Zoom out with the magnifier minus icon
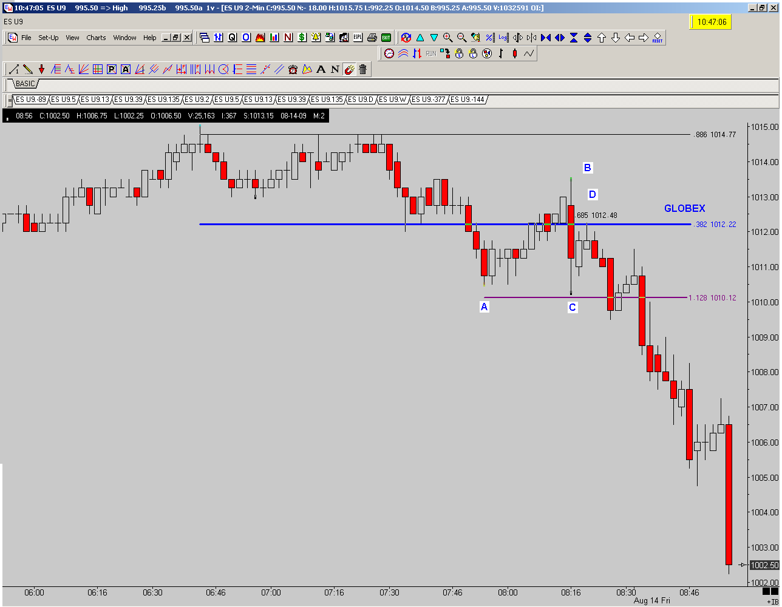The height and width of the screenshot is (607, 782). [461, 38]
